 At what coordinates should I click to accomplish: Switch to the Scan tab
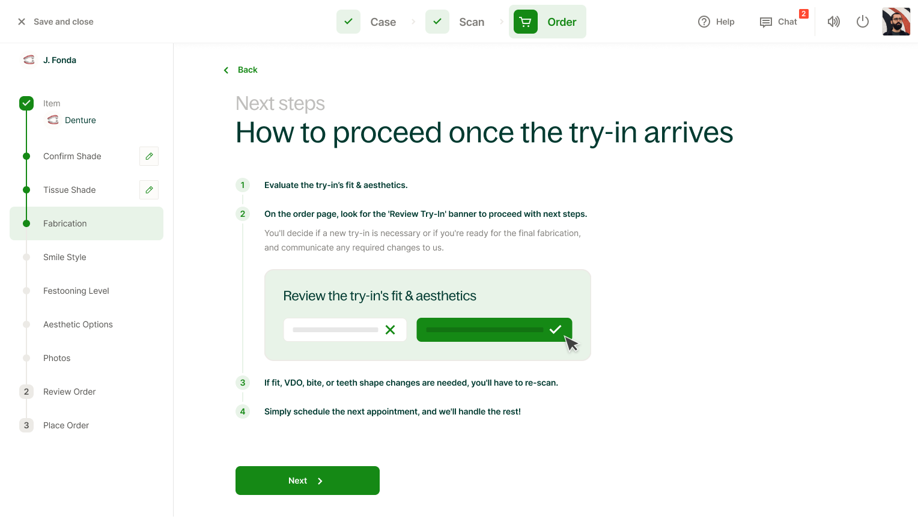click(472, 22)
